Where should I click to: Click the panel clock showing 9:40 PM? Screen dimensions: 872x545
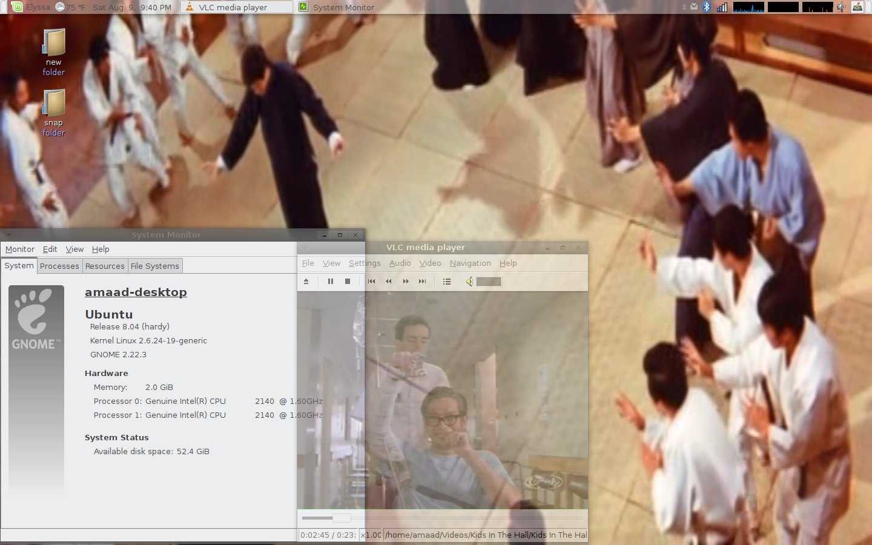point(132,7)
